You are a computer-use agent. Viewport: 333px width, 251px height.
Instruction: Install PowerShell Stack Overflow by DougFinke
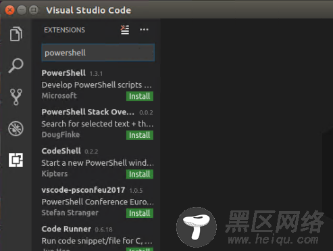click(x=140, y=135)
